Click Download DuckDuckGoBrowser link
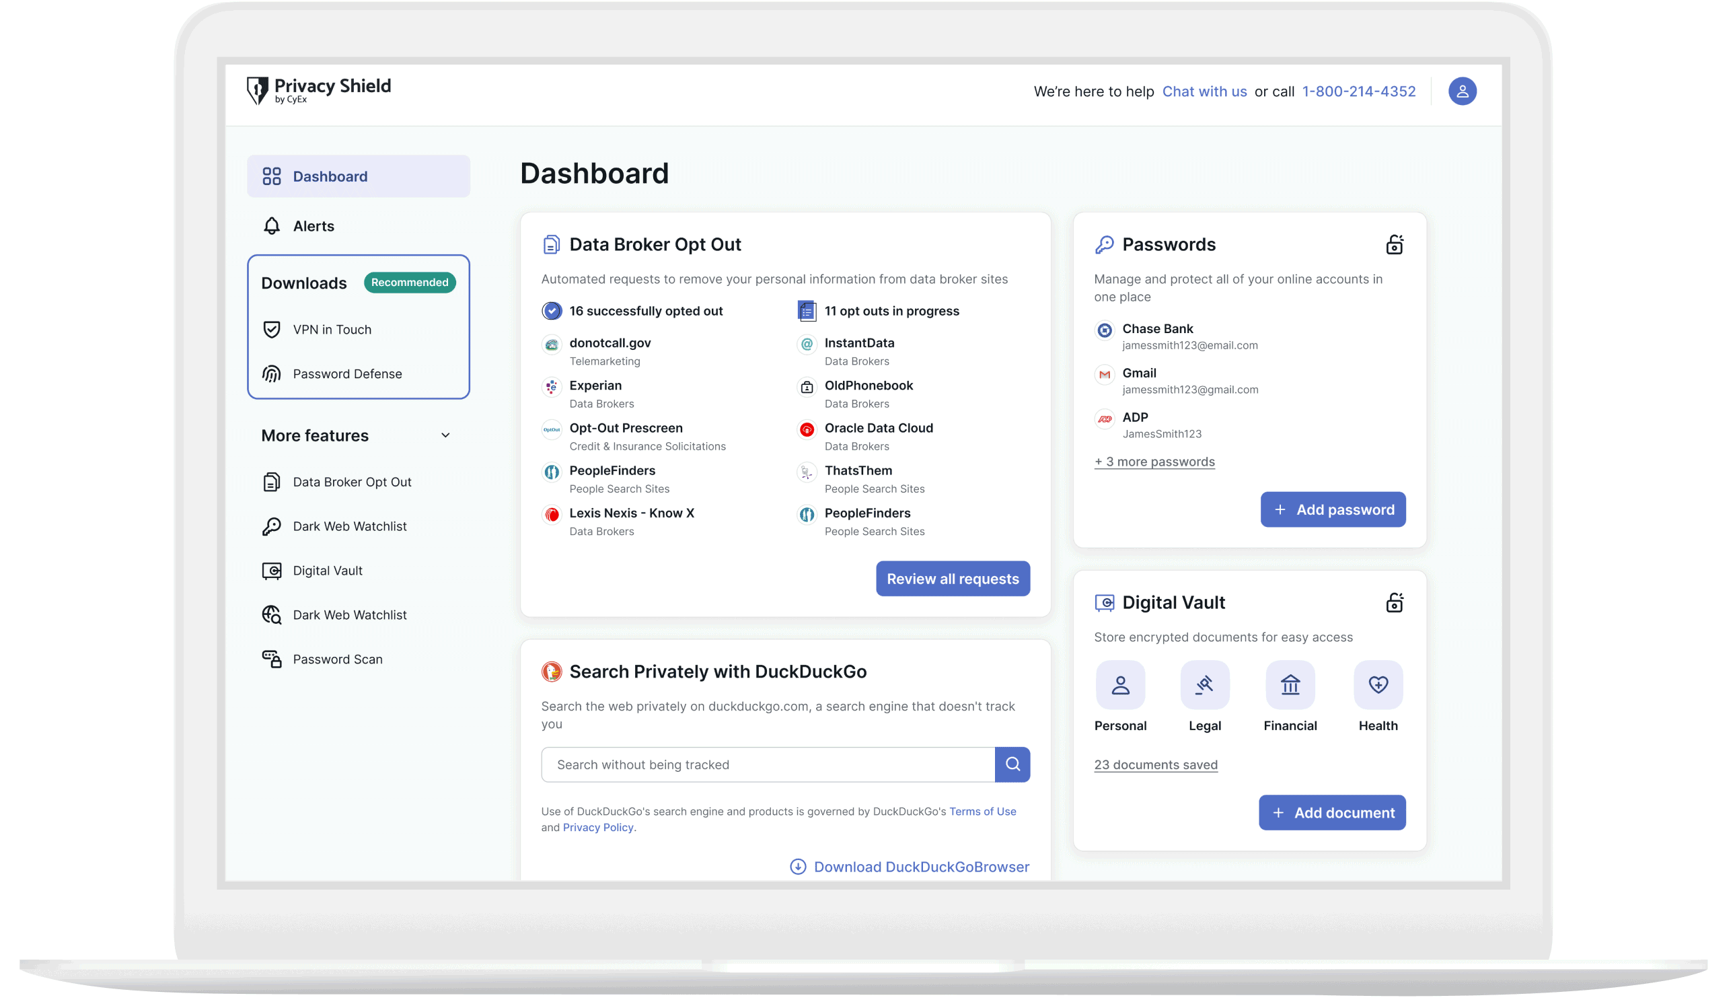The width and height of the screenshot is (1733, 1004). click(909, 867)
